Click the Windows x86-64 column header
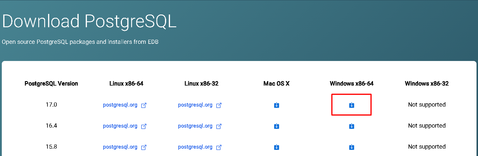Screen dimensions: 478x156 (352, 83)
